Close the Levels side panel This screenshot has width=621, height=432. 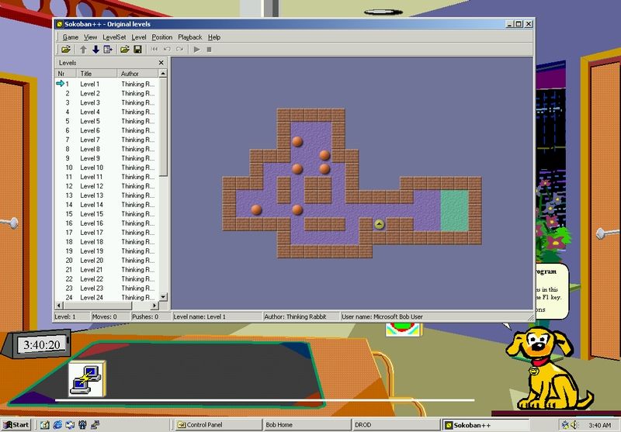tap(161, 63)
